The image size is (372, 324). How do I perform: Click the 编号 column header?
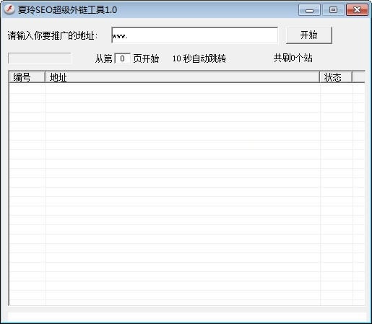coord(27,77)
